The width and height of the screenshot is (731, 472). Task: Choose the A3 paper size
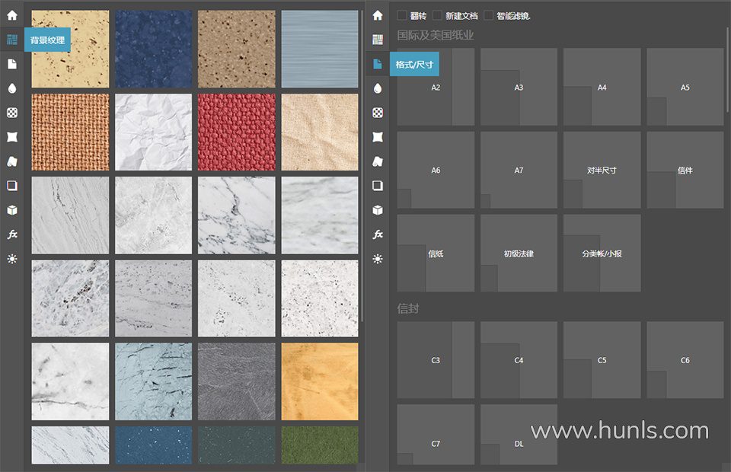(x=519, y=87)
